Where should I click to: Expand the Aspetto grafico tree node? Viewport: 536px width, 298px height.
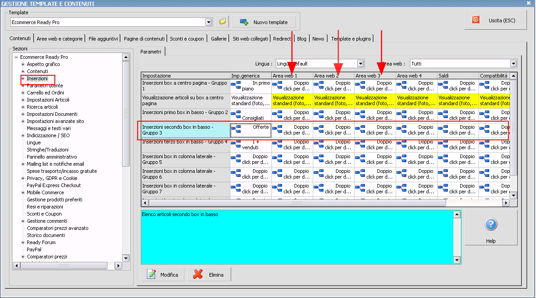[23, 64]
